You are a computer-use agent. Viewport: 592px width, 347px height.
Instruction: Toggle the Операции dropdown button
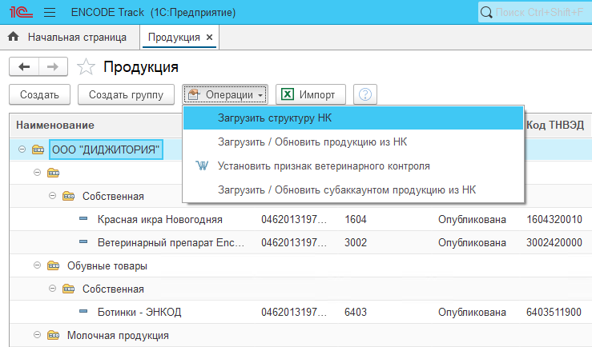(x=226, y=94)
